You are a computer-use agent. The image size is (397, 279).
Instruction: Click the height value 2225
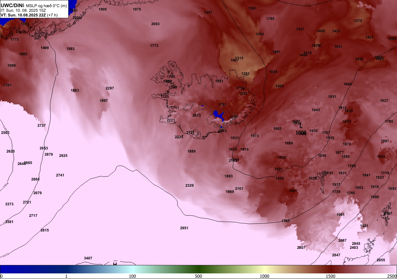[179, 137]
